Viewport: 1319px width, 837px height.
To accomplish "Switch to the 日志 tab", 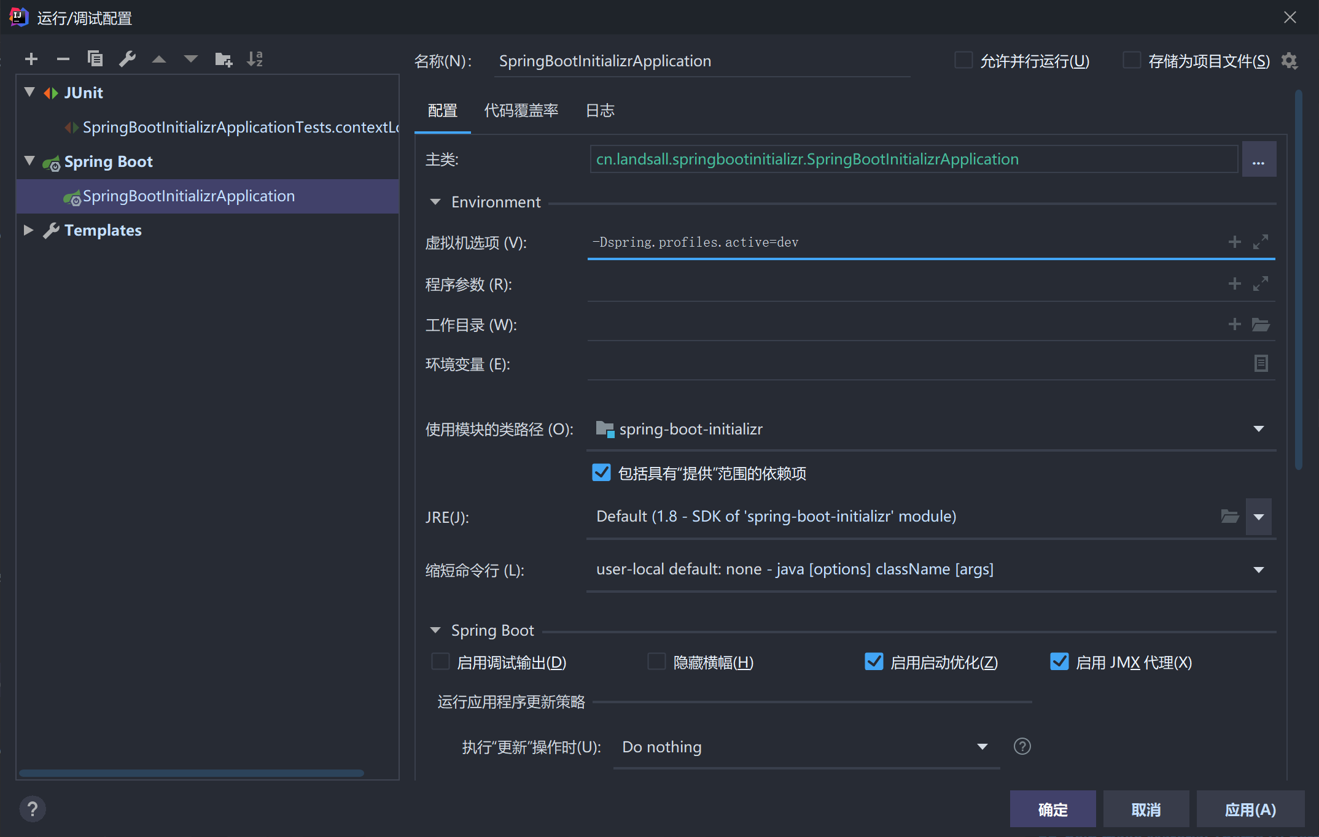I will pos(600,110).
